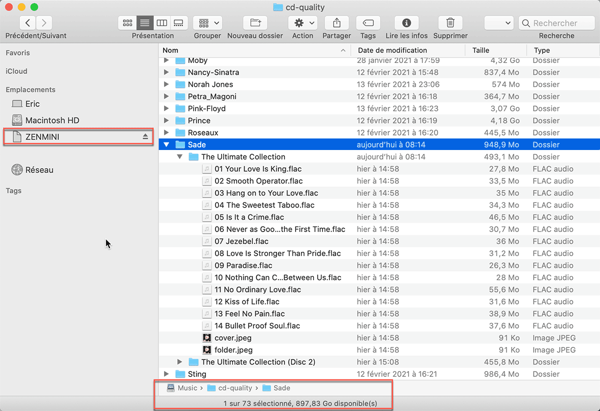Screen dimensions: 600x411
Task: Select 13 Feel No Pain.flac
Action: pos(249,313)
